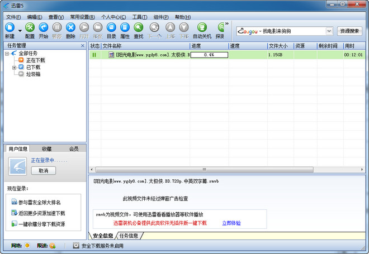Open the search box history dropdown arrow
Viewport: 369px width, 254px height.
(x=329, y=31)
